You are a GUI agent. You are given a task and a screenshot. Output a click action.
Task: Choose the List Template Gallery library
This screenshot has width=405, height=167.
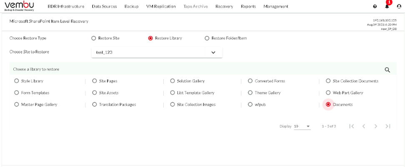(172, 93)
